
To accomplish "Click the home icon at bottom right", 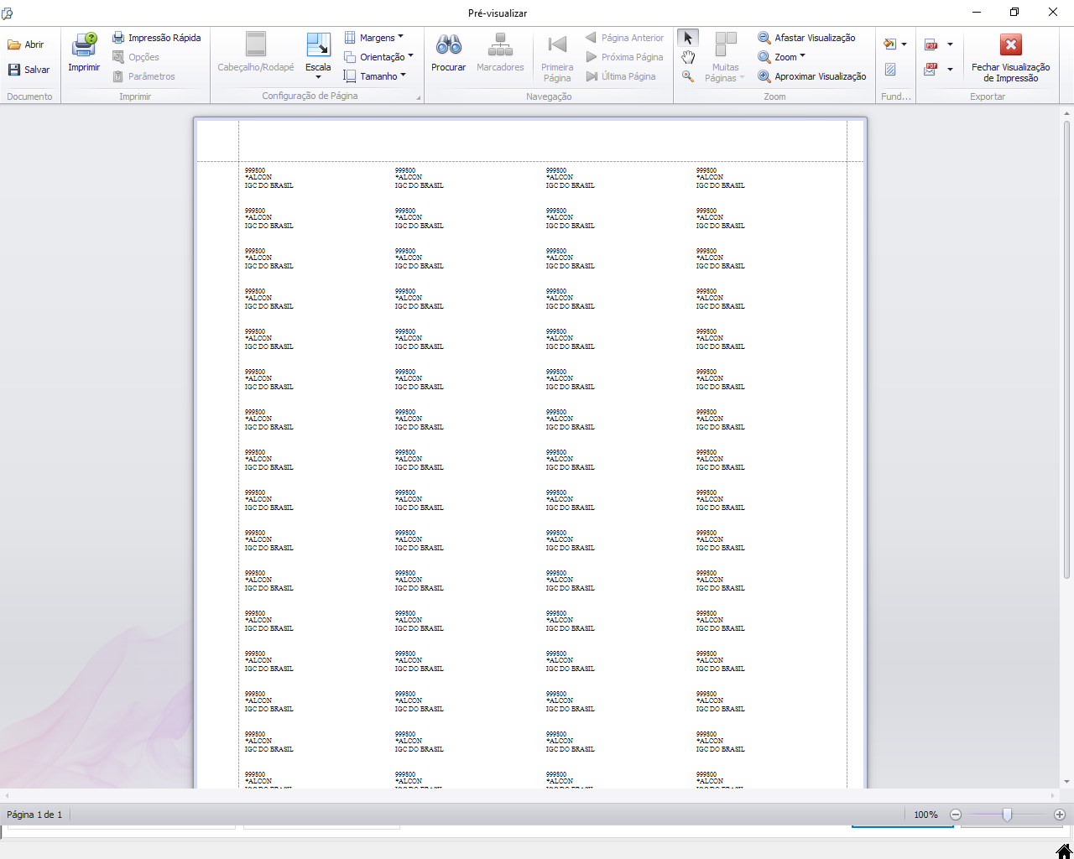I will tap(1063, 851).
